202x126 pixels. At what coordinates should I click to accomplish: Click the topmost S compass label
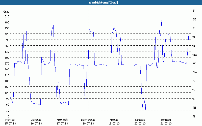(x=194, y=11)
